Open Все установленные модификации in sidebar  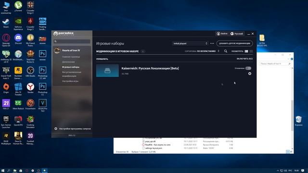(72, 74)
